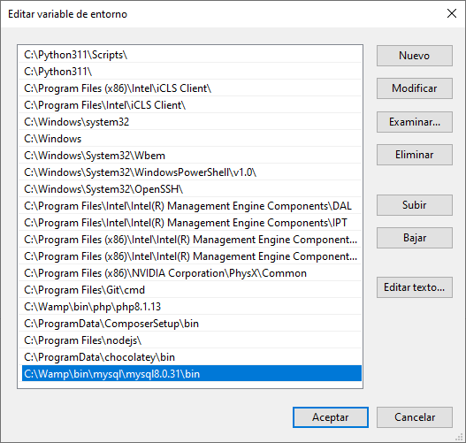Open the Examinar... folder browser
The image size is (466, 443).
coord(415,122)
